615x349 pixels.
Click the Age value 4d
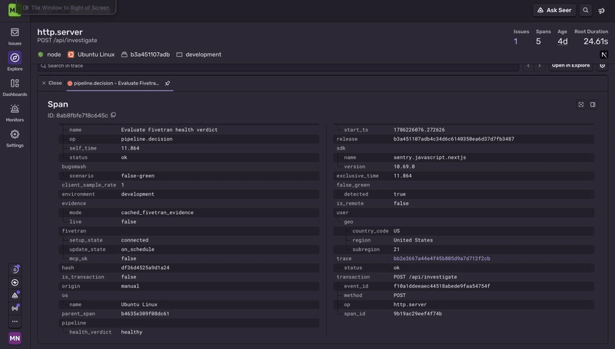(x=563, y=41)
